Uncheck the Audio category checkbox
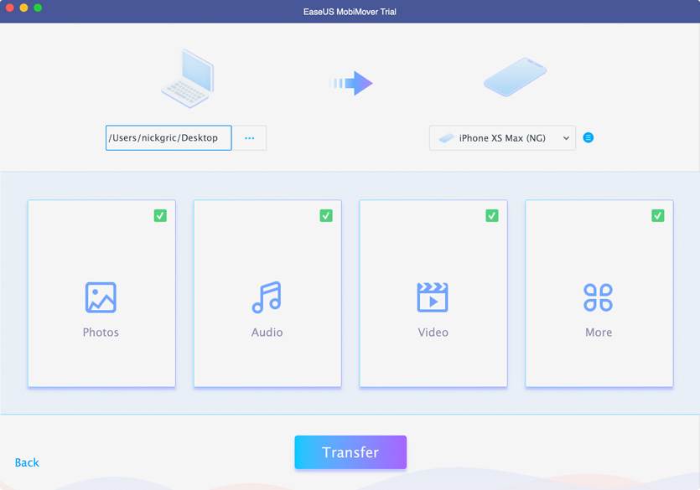The width and height of the screenshot is (700, 490). pyautogui.click(x=326, y=215)
